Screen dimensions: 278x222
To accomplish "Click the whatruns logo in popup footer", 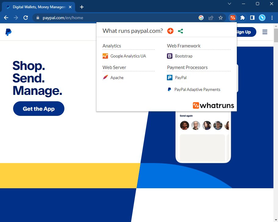I will (x=213, y=105).
